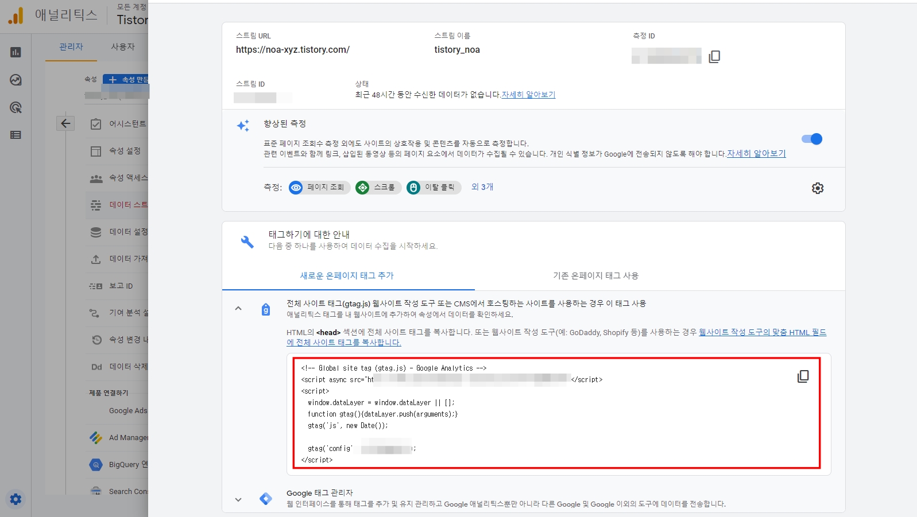
Task: Click 자세히 알아보기 link next to status
Action: [528, 95]
